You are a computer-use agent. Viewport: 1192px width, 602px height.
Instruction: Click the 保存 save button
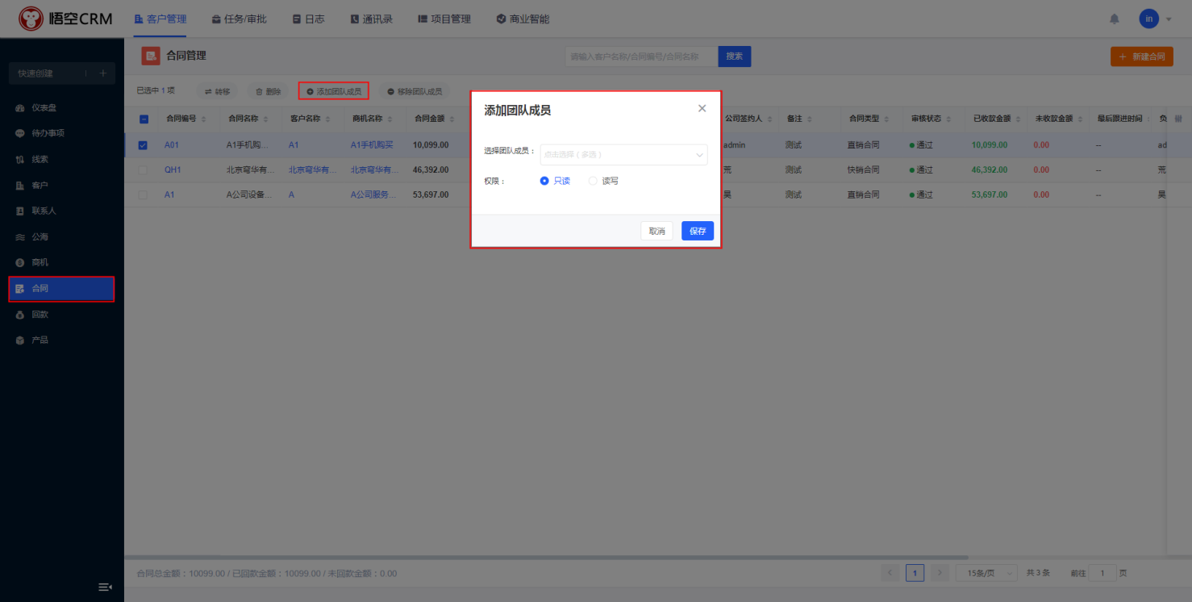tap(697, 232)
